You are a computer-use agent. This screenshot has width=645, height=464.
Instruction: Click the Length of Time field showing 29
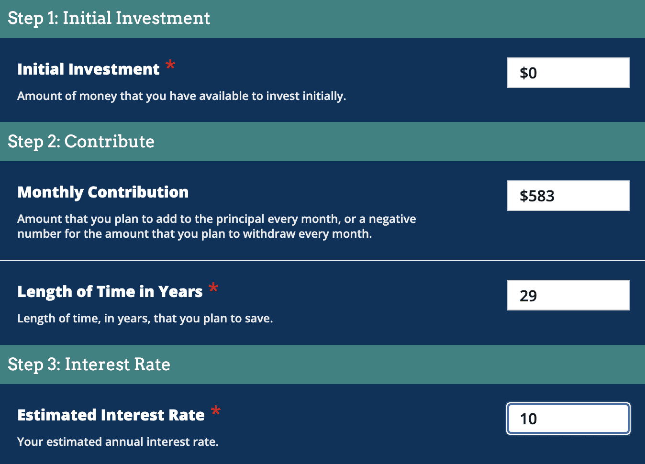[567, 295]
